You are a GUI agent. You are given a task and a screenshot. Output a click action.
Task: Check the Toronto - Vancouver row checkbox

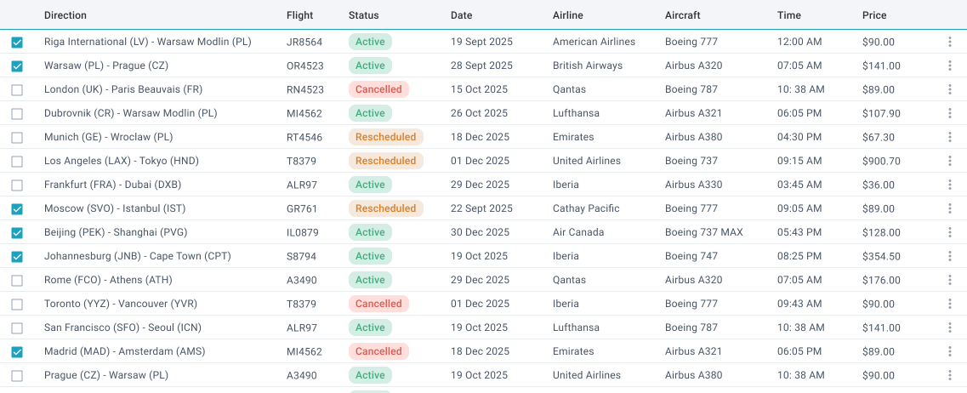(17, 305)
